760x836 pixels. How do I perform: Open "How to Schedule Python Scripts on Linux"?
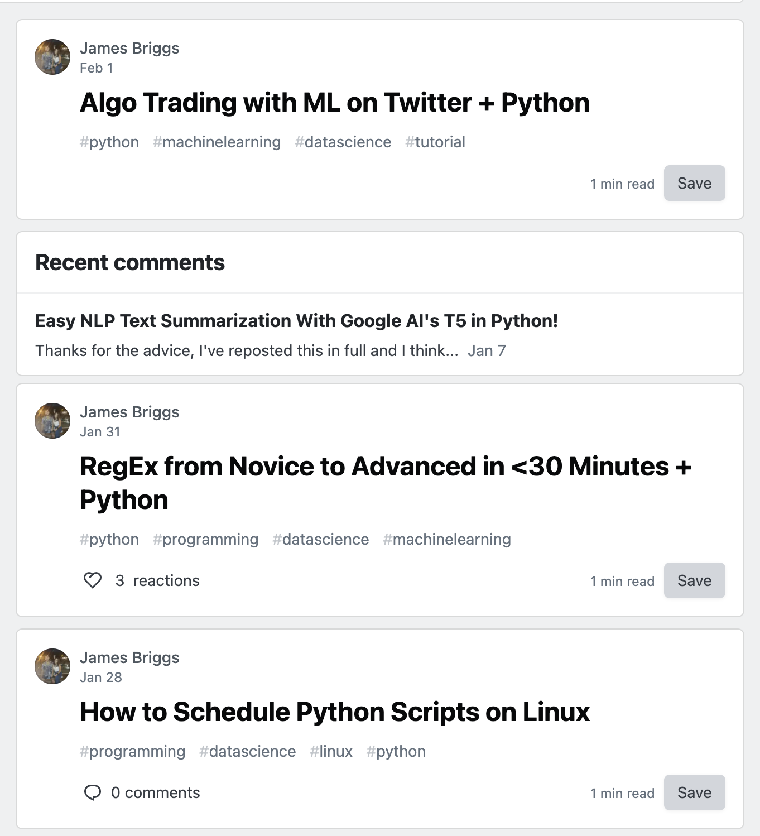335,712
